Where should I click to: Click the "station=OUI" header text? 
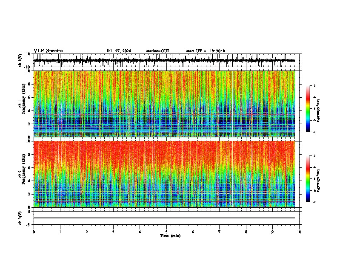[x=157, y=51]
